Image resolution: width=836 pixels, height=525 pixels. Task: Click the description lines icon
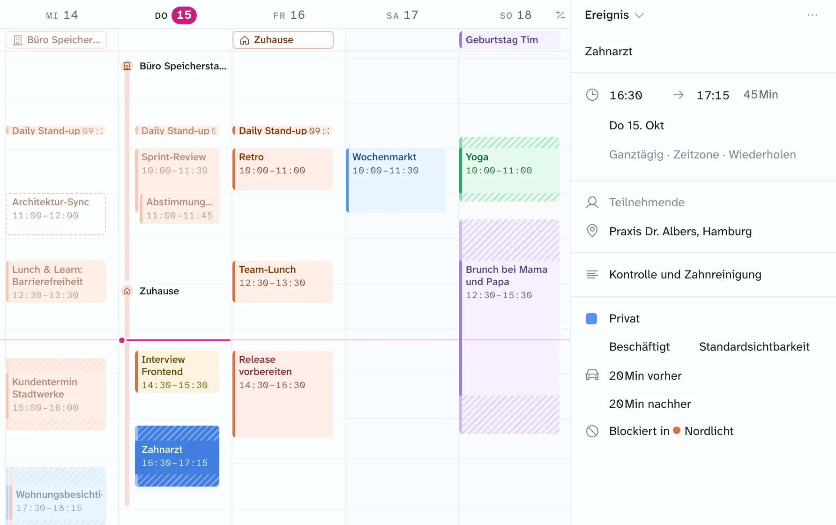tap(592, 275)
